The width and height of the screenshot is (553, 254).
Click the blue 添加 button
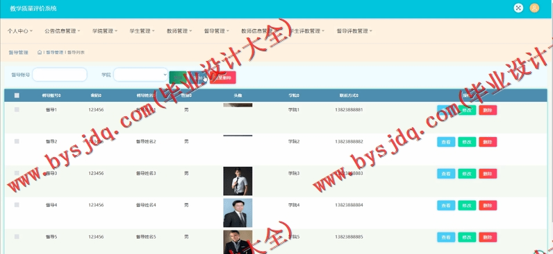(197, 78)
